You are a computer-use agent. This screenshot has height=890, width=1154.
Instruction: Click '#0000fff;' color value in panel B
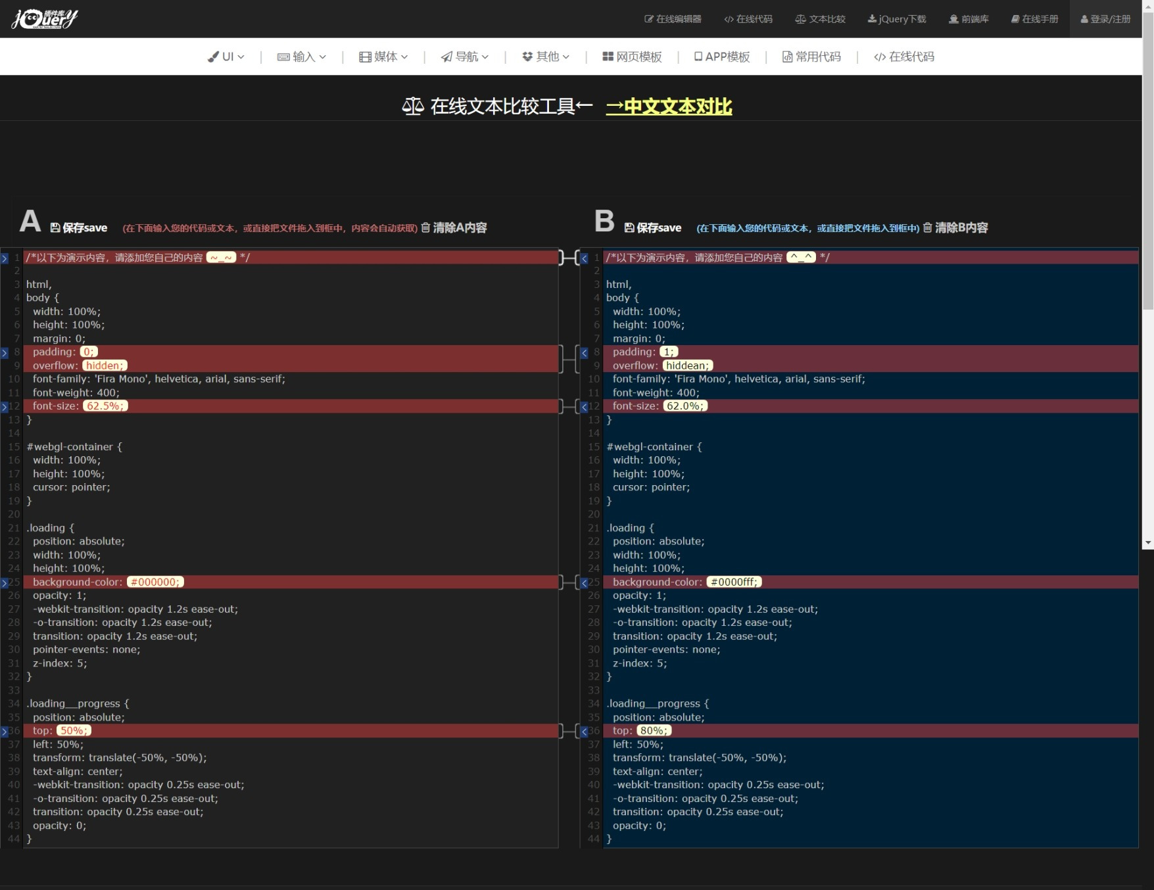pos(734,582)
